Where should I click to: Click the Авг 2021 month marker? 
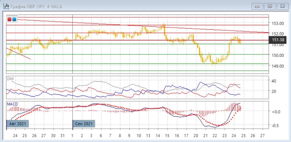[x=17, y=124]
